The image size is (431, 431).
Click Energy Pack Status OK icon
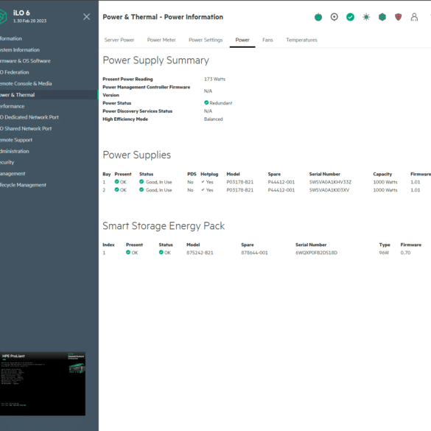tap(161, 252)
